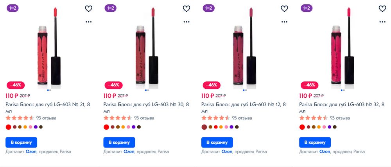391x167 pixels.
Task: Select purple color swatch for lip gloss № 21
Action: (36, 127)
